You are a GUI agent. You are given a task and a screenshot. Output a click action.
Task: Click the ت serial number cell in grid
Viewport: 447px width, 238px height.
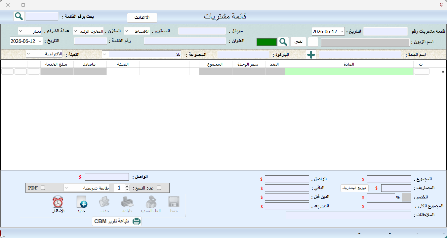[422, 72]
